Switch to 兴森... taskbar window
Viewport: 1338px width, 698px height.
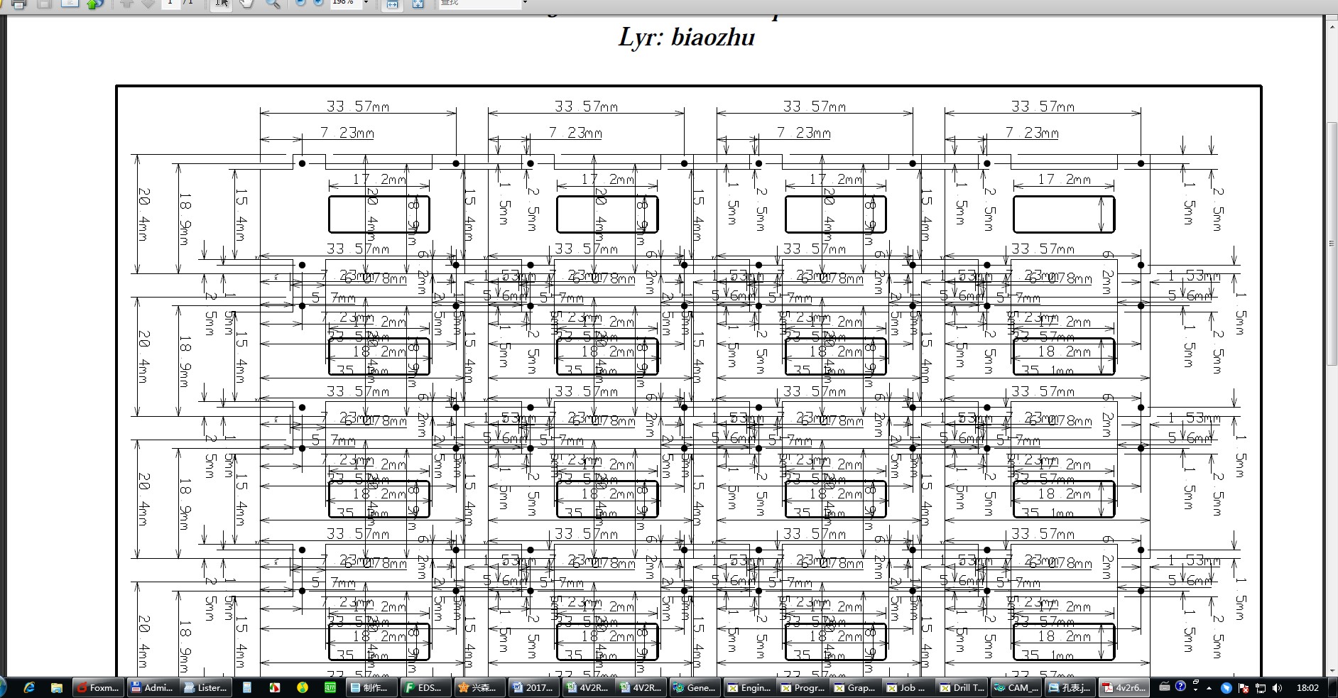[x=479, y=687]
